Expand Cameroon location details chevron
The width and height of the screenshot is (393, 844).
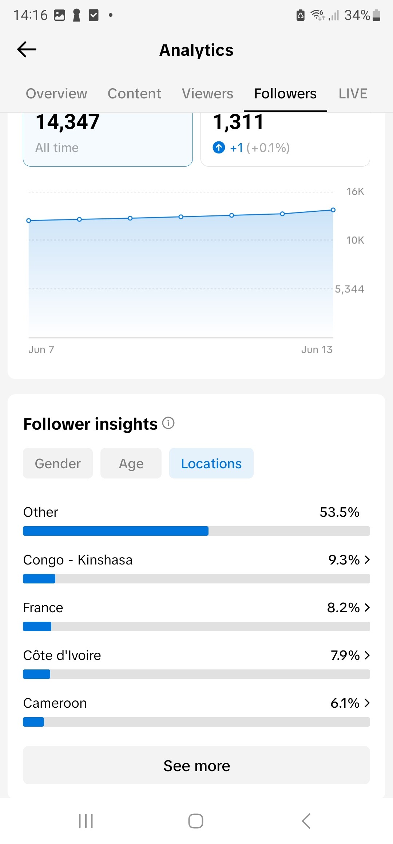[367, 703]
